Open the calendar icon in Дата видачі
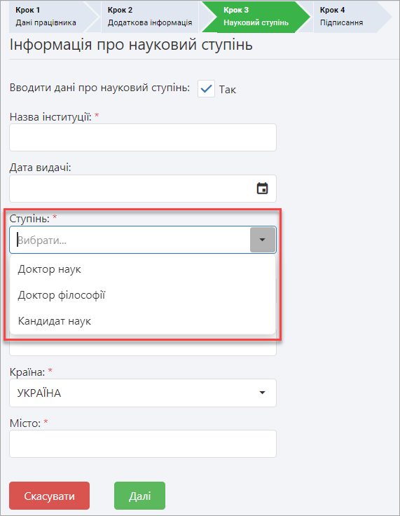This screenshot has height=516, width=400. click(262, 189)
